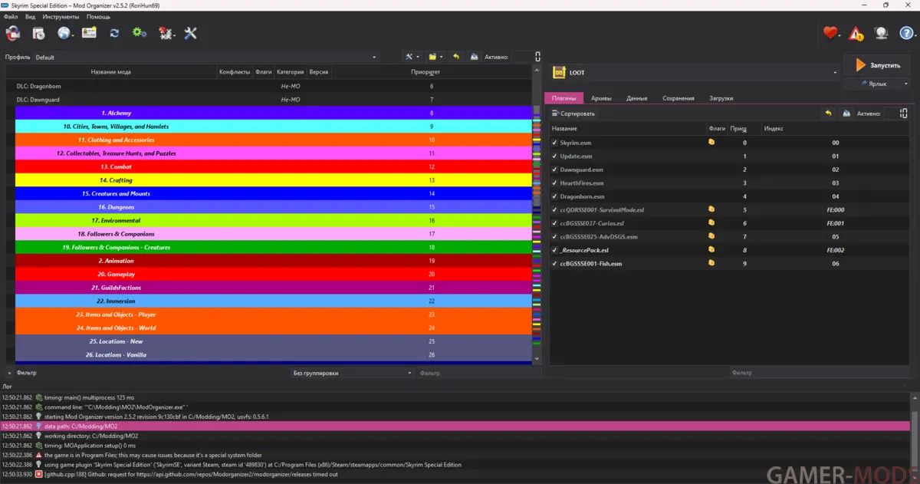Toggle the Dawnguard.esm plugin checkbox
This screenshot has height=484, width=920.
555,170
